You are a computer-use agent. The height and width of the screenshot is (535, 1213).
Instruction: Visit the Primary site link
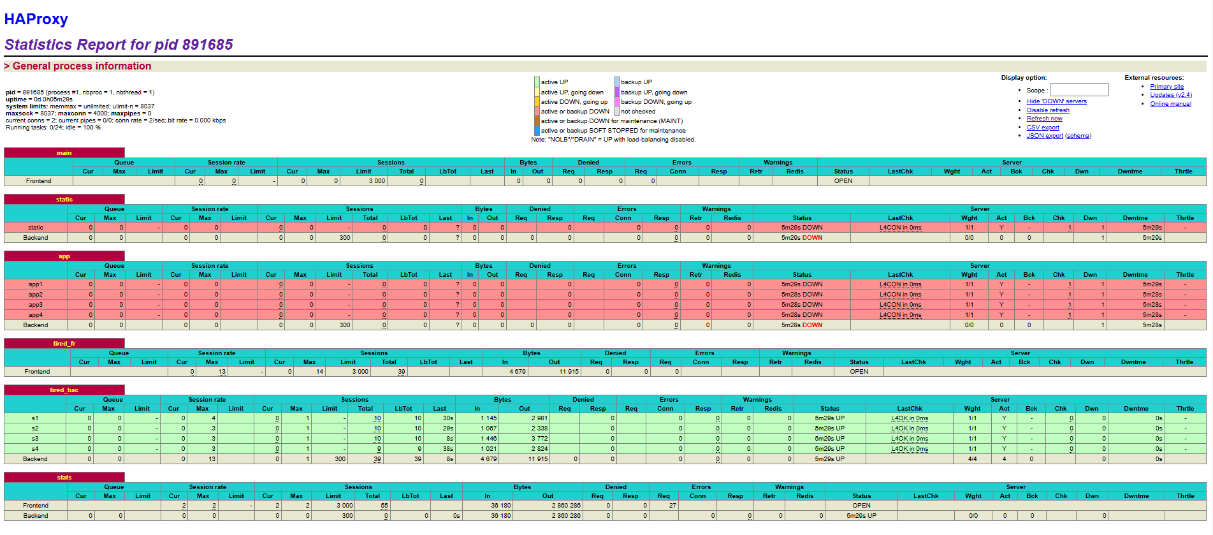[x=1166, y=87]
